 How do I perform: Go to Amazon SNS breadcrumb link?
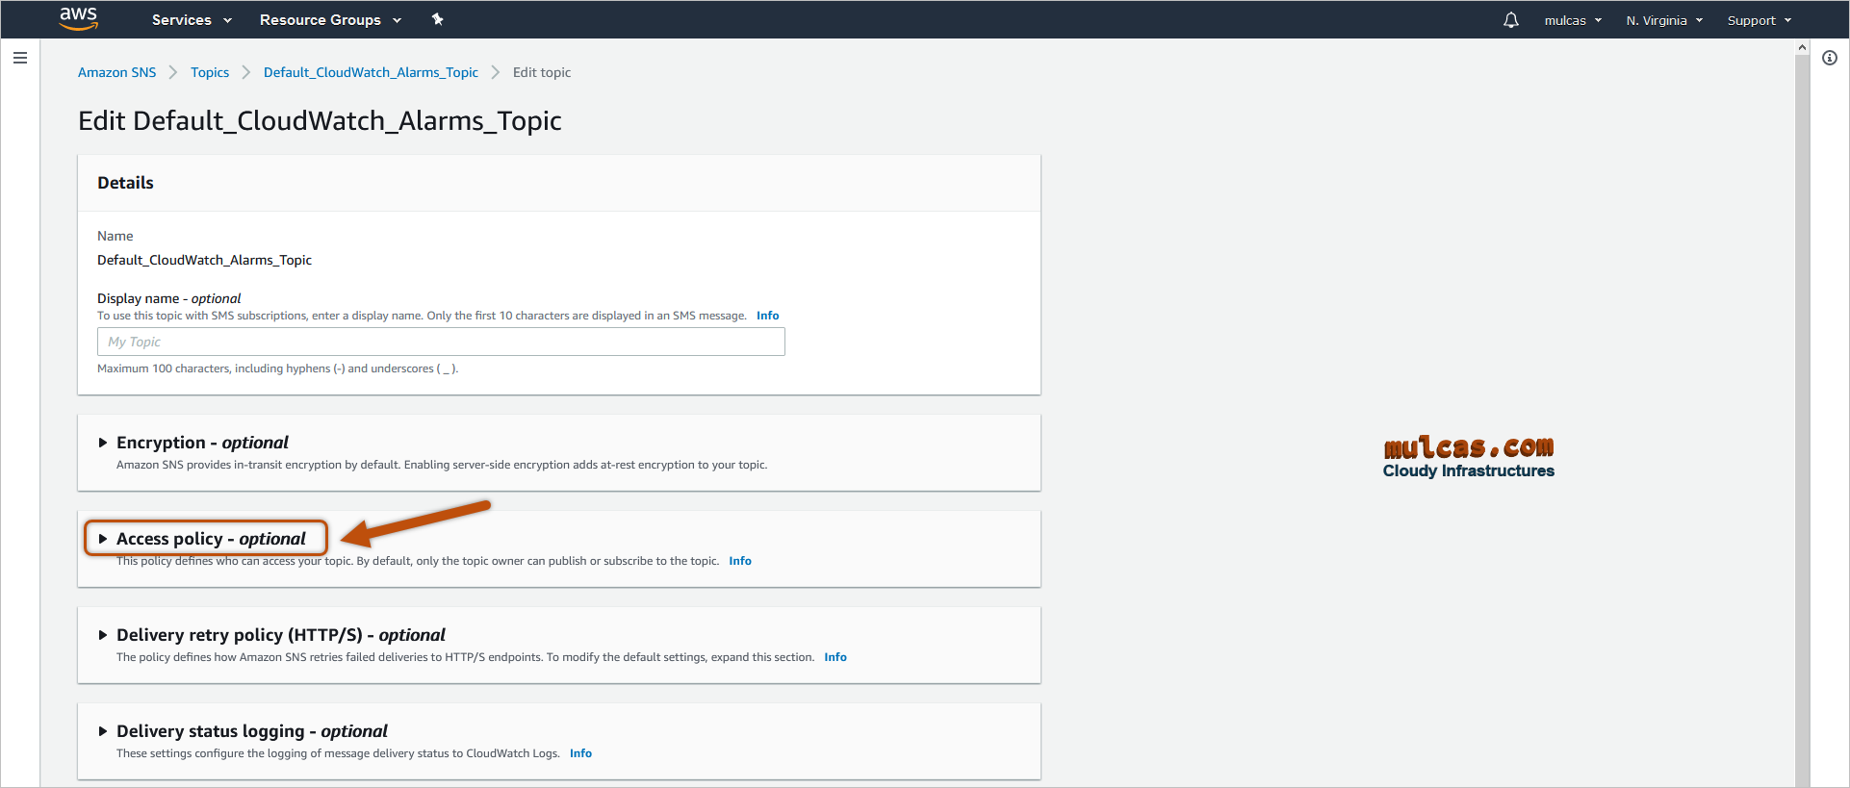click(x=116, y=72)
